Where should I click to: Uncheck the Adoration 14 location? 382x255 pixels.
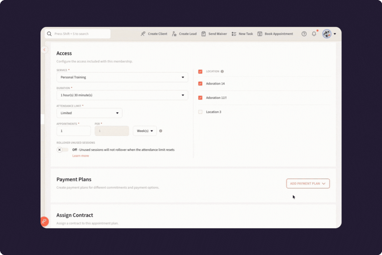click(x=200, y=84)
